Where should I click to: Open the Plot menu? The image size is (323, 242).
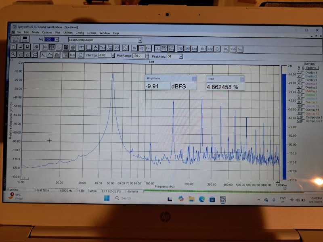point(58,33)
